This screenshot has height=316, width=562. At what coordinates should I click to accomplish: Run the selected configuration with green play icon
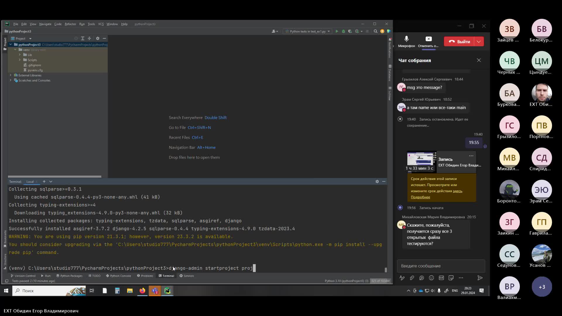tap(337, 31)
